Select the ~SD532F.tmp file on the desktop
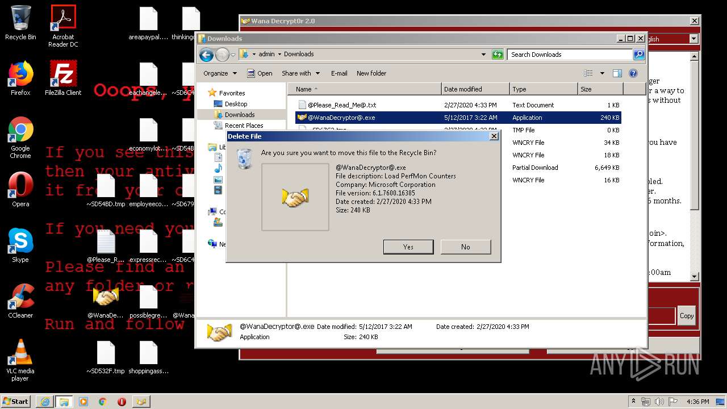This screenshot has width=727, height=409. [x=106, y=357]
